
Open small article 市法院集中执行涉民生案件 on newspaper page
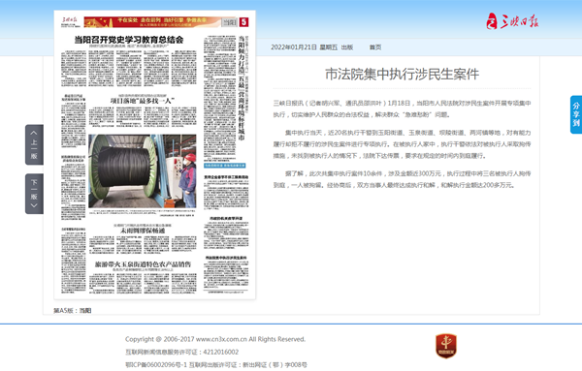pyautogui.click(x=226, y=258)
